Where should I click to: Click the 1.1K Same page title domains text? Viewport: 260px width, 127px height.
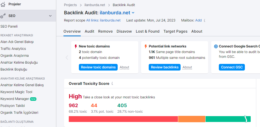point(172,52)
